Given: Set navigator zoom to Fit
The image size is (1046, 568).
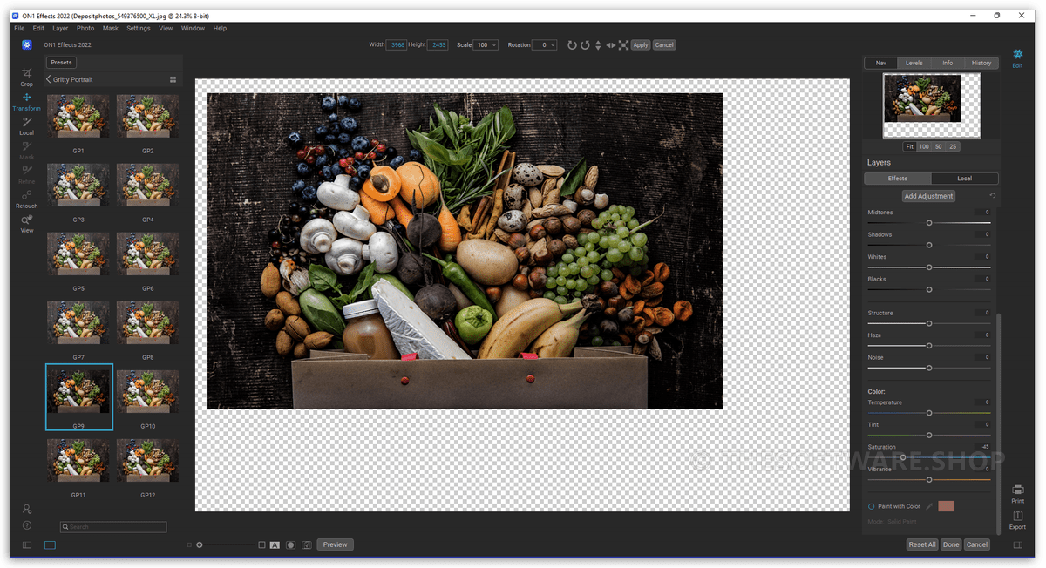Looking at the screenshot, I should (909, 146).
